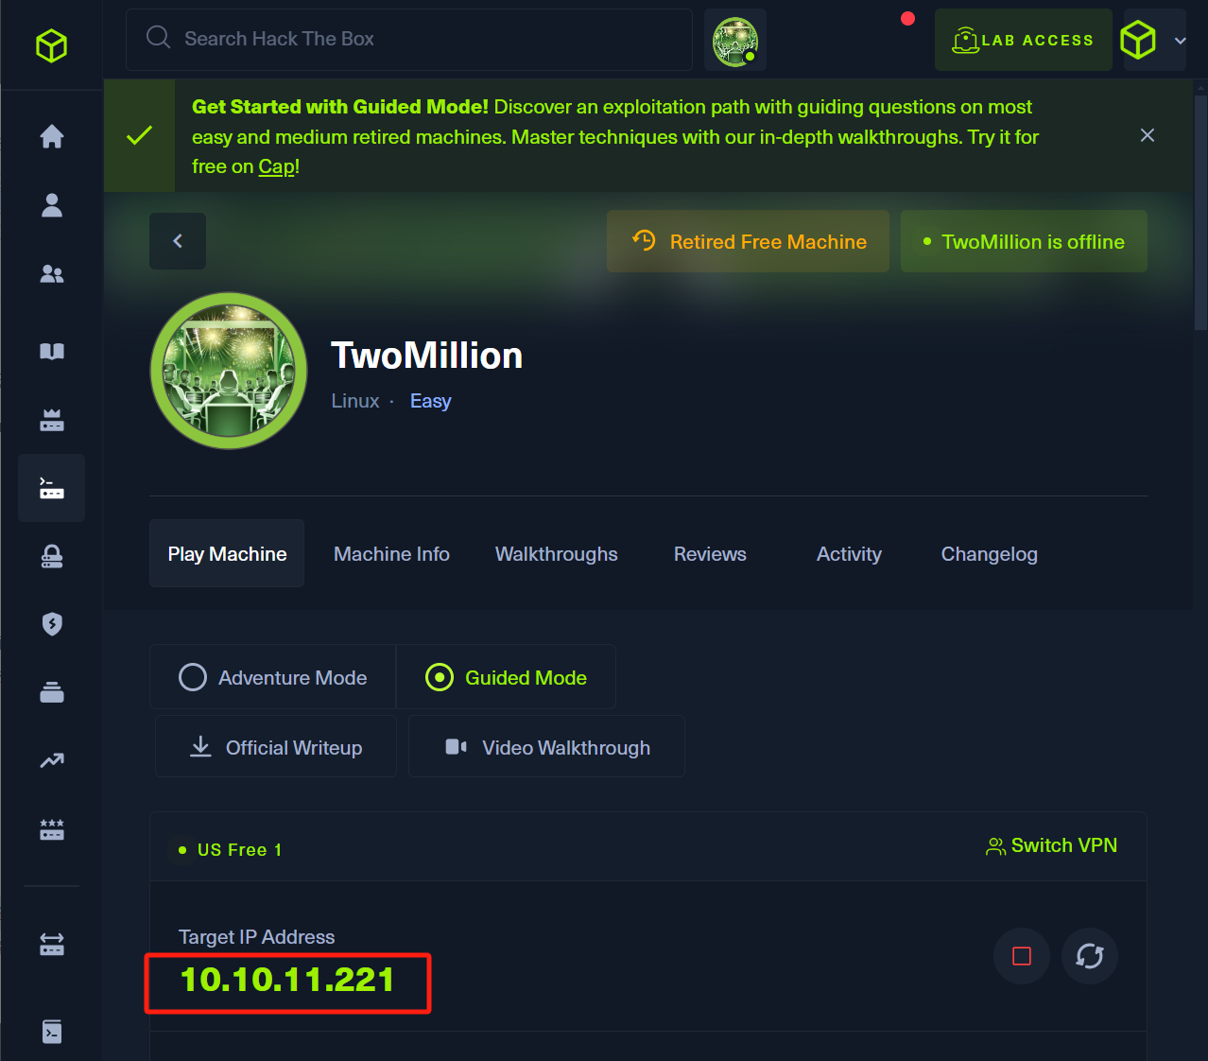Open the Activity tab

[x=849, y=554]
